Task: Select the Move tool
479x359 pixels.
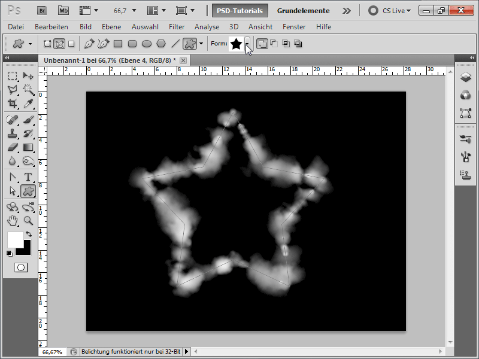Action: point(28,75)
